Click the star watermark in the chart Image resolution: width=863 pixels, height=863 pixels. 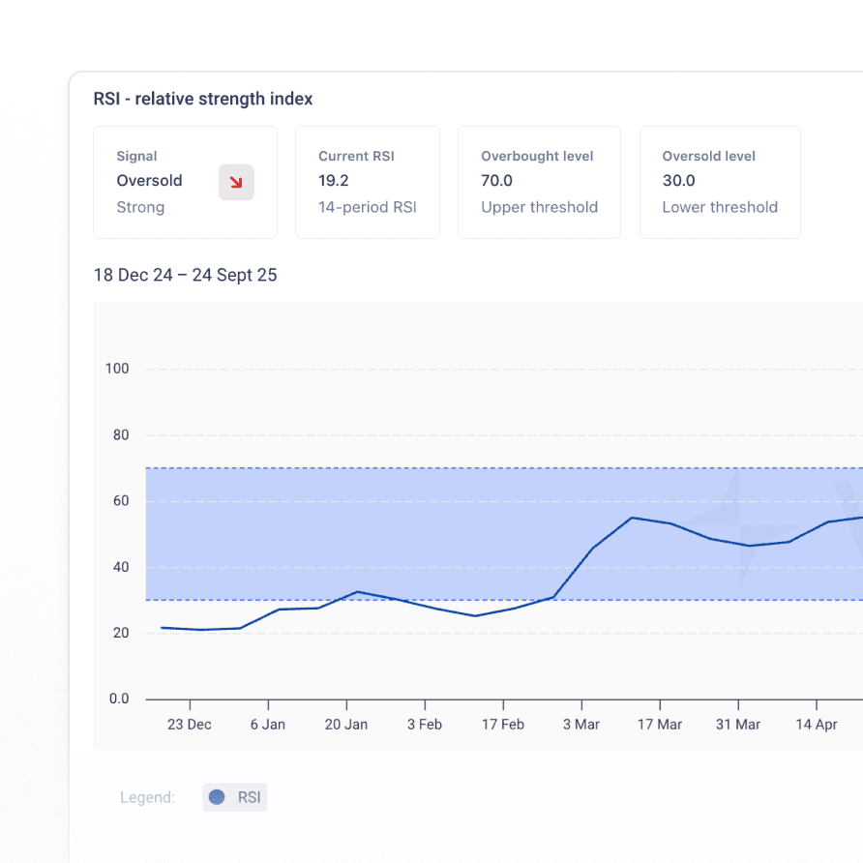click(x=735, y=527)
